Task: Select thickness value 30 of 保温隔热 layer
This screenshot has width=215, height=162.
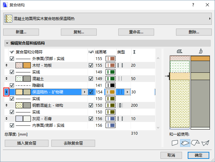Action: (134, 92)
